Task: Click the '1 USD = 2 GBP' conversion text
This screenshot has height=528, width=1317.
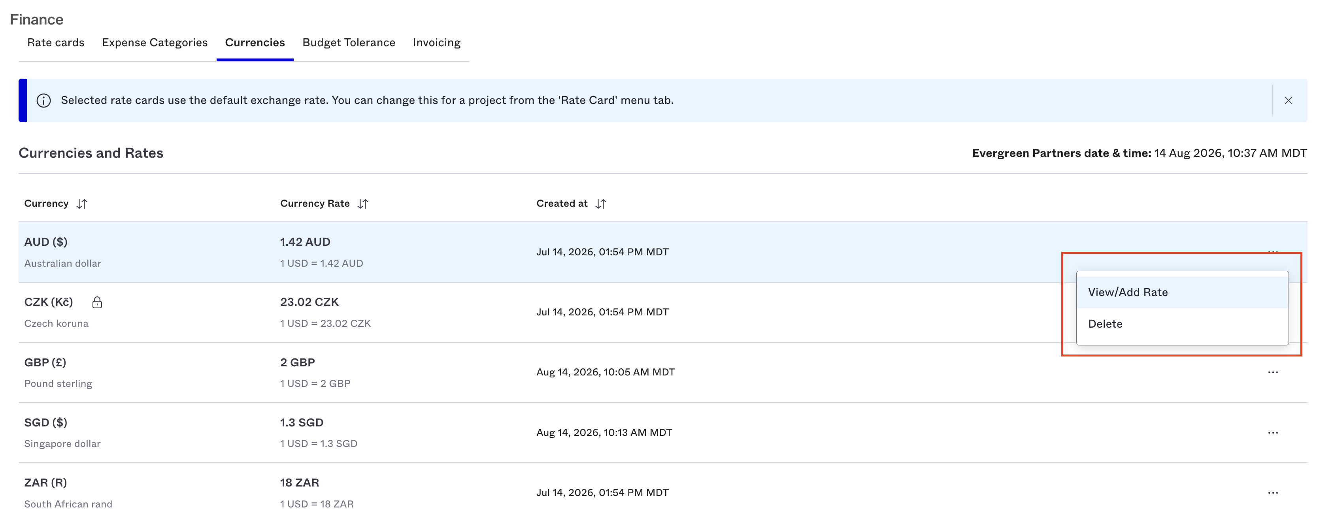Action: 315,384
